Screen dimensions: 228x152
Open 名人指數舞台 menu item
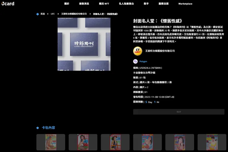(126, 4)
